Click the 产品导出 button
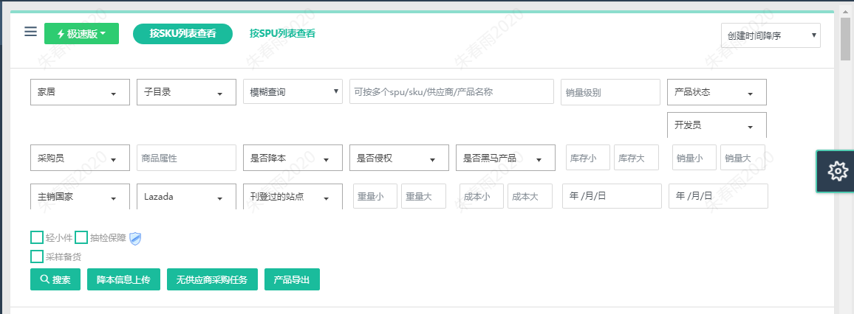 292,279
